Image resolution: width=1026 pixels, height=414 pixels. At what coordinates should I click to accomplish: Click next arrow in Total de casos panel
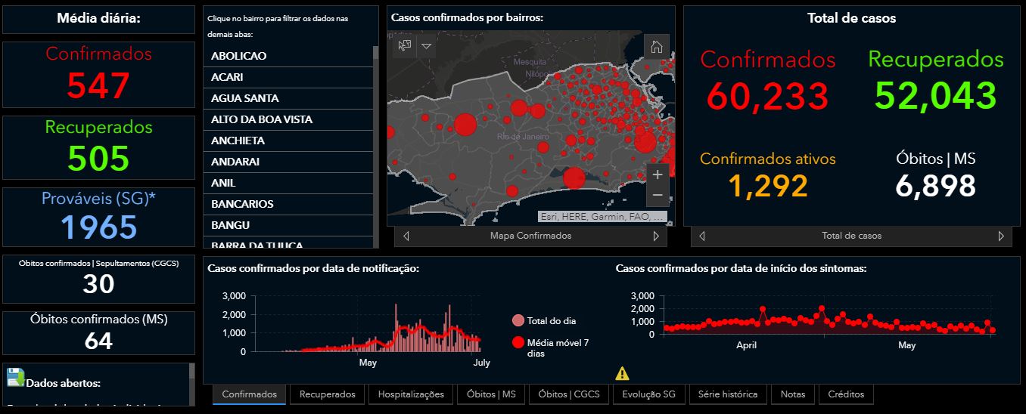point(1001,236)
